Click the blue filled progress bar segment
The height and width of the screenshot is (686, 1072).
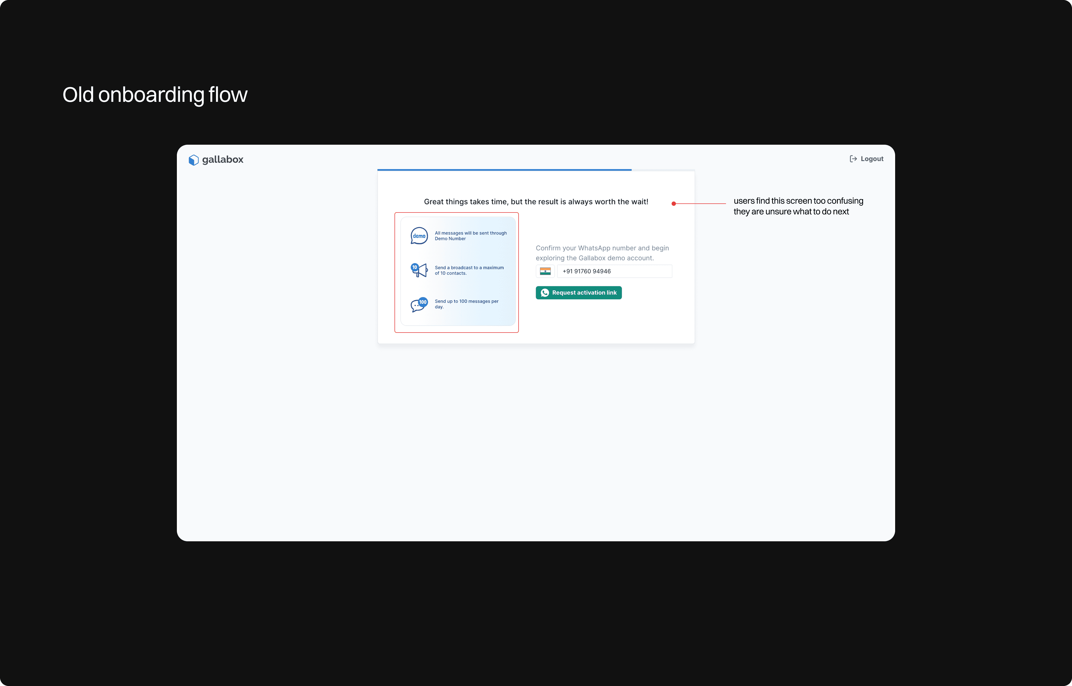point(504,170)
